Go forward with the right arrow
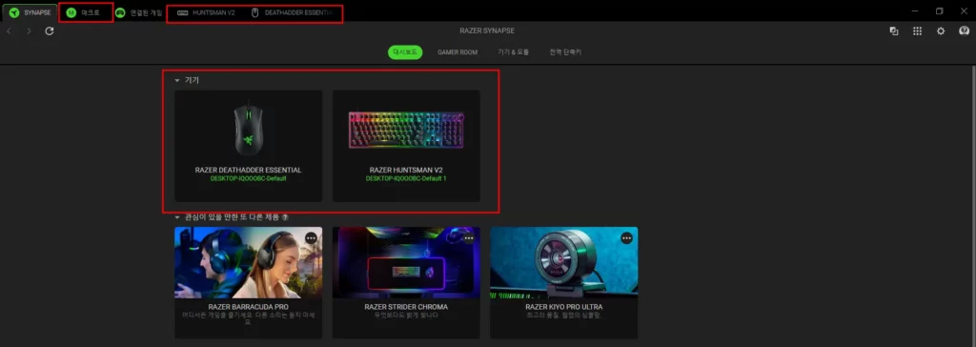Viewport: 976px width, 347px height. point(29,31)
